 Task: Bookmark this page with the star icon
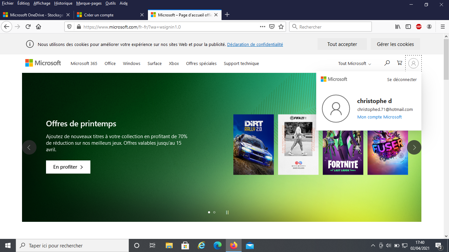pos(281,27)
